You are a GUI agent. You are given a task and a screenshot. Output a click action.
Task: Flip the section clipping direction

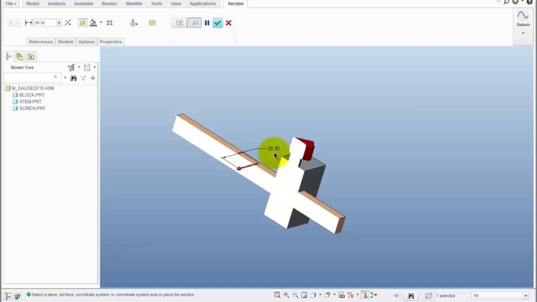68,23
